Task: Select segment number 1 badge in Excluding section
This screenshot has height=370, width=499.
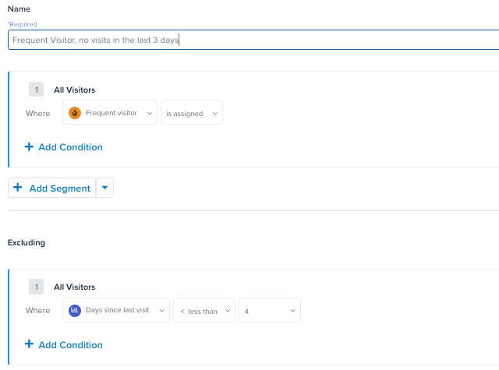Action: pos(36,287)
